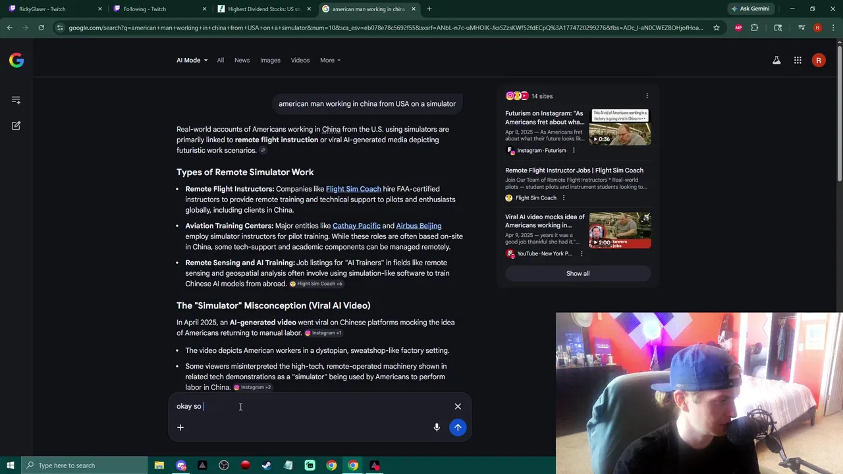The width and height of the screenshot is (843, 474).
Task: Open the Google account avatar menu
Action: [x=819, y=61]
